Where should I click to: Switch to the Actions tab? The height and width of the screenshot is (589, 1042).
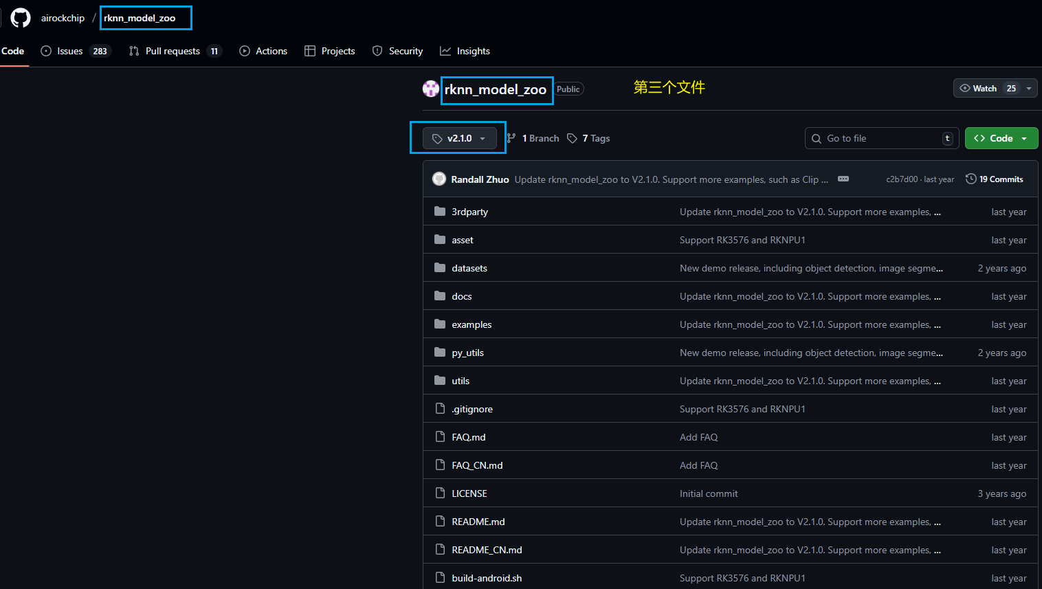[263, 51]
